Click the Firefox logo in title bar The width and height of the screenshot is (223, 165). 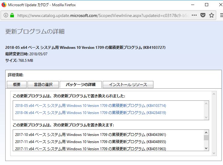point(4,5)
